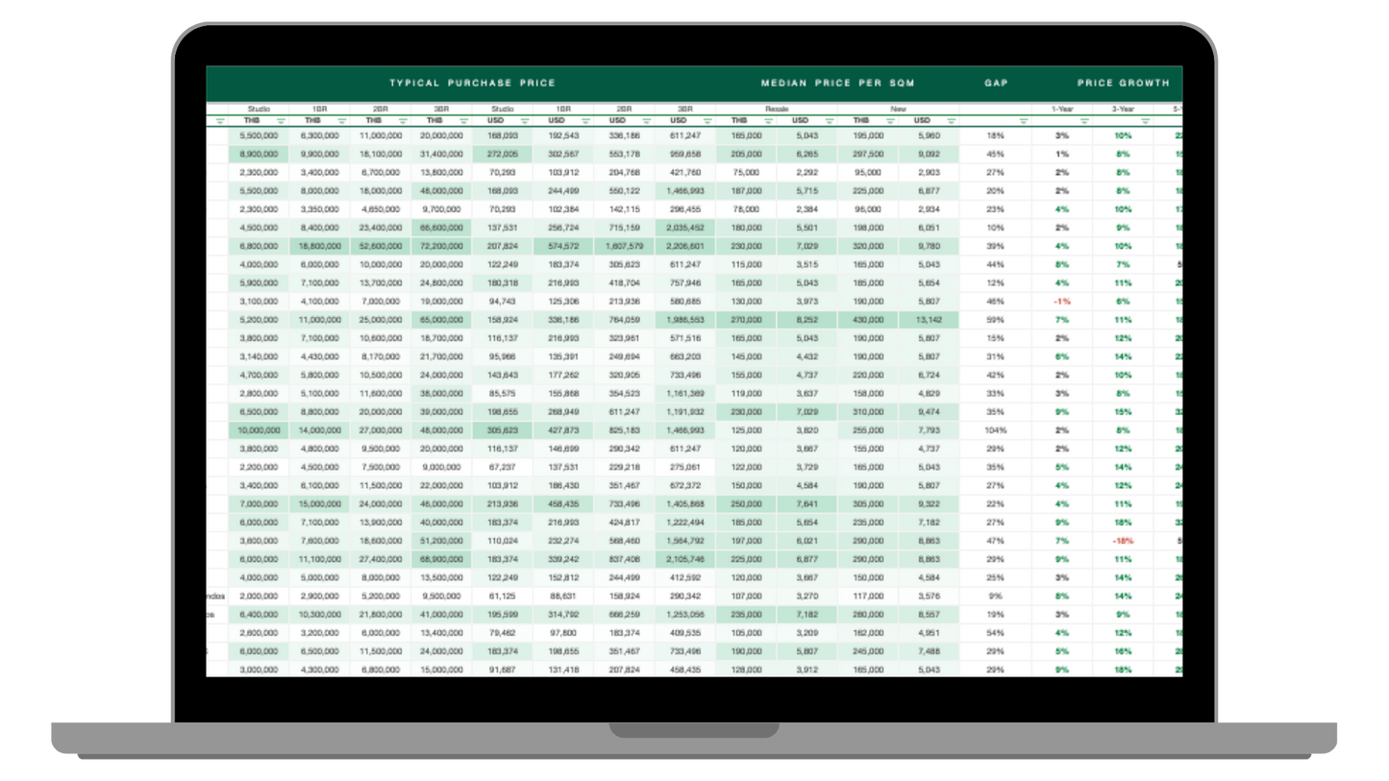Select the 104% value in the GAP column
The height and width of the screenshot is (781, 1389).
[x=998, y=430]
